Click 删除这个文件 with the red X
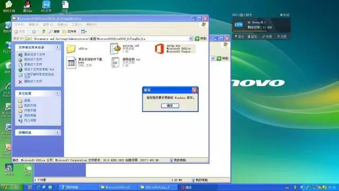Image resolution: width=339 pixels, height=191 pixels. click(x=33, y=81)
